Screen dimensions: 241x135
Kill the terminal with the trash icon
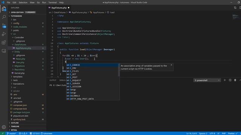tap(235, 80)
